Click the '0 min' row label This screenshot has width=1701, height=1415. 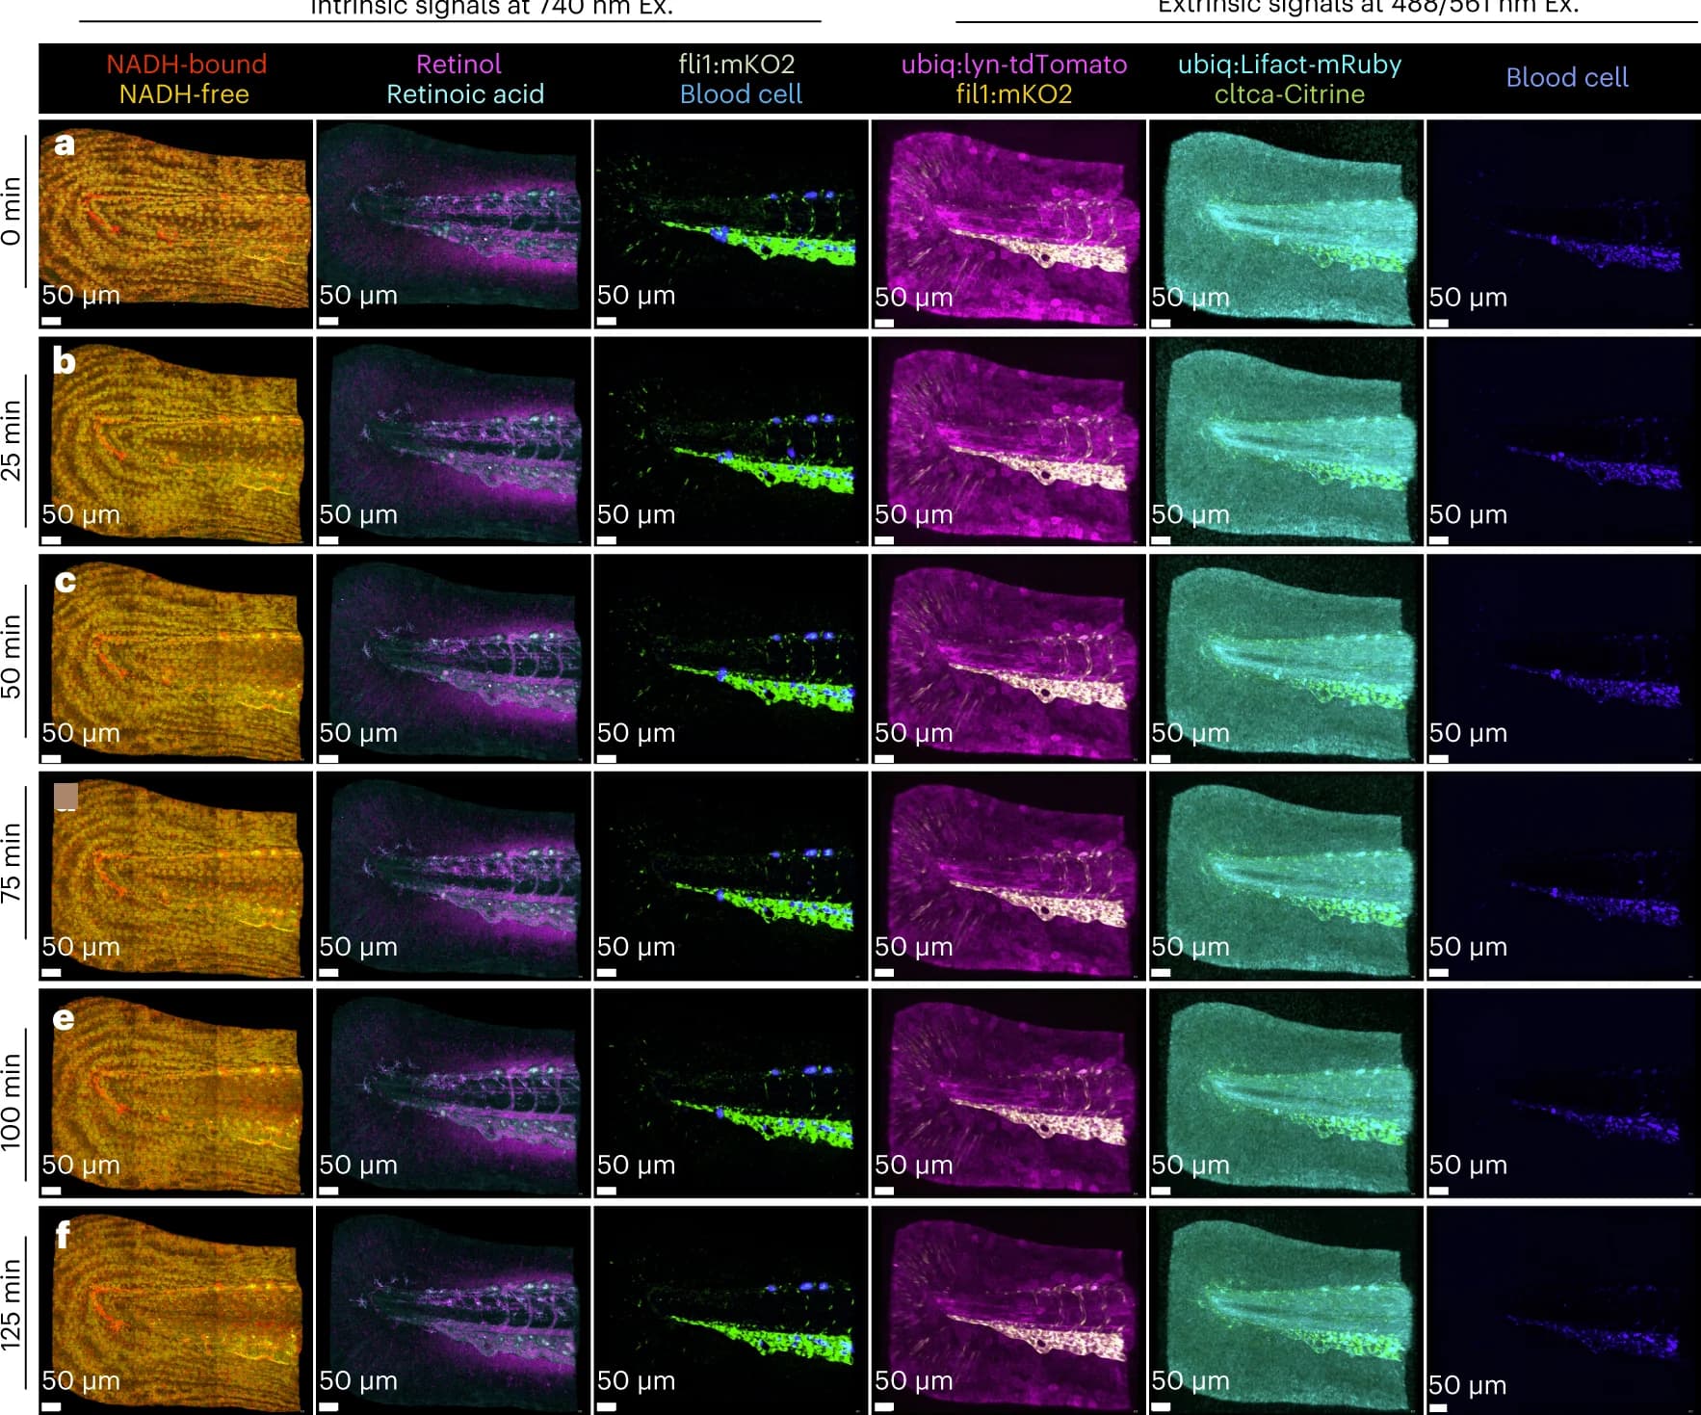point(12,210)
